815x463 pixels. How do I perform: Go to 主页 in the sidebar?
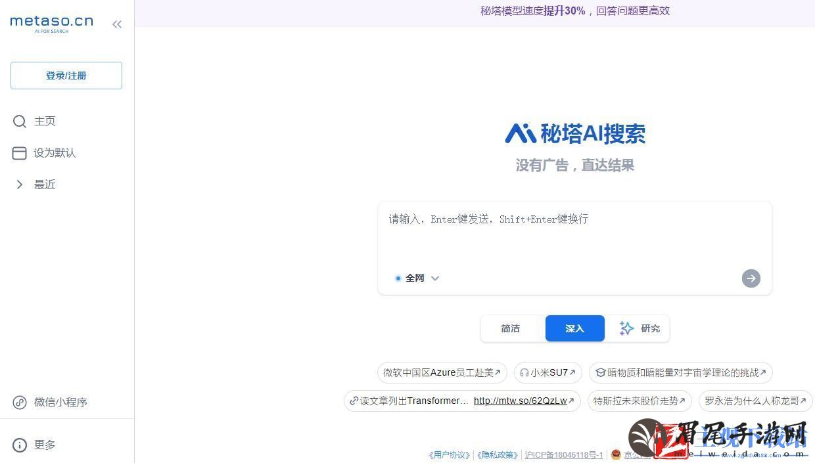[x=45, y=121]
